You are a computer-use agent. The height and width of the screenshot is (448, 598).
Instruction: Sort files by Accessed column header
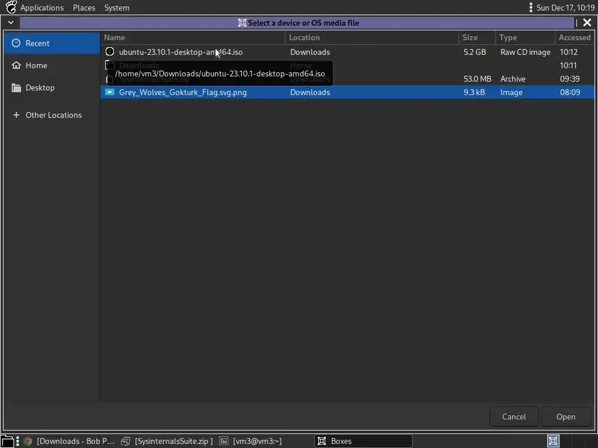(x=575, y=37)
